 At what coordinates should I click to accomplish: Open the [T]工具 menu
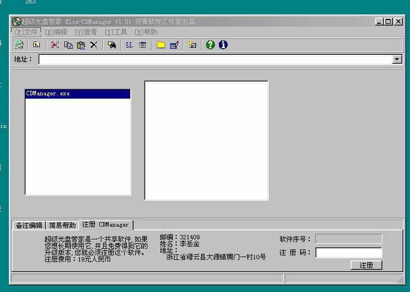[x=116, y=32]
